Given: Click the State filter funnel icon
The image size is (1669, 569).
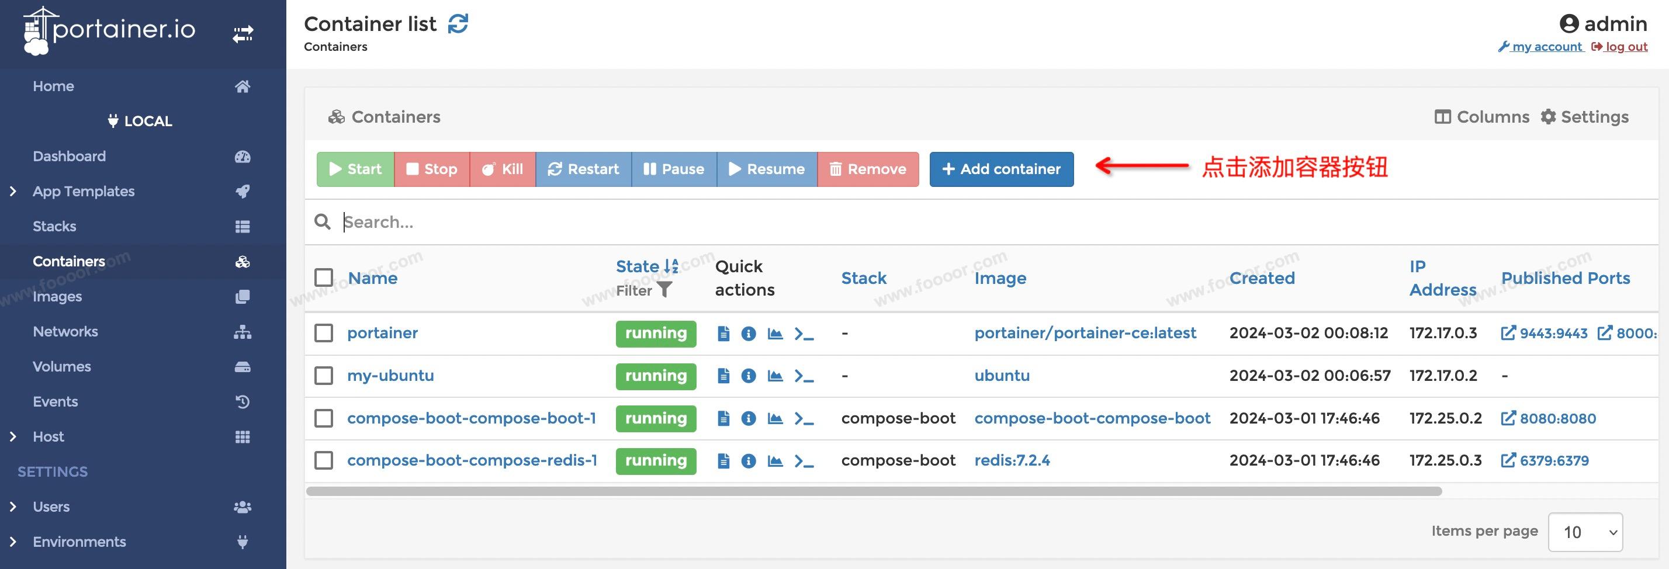Looking at the screenshot, I should (x=664, y=290).
